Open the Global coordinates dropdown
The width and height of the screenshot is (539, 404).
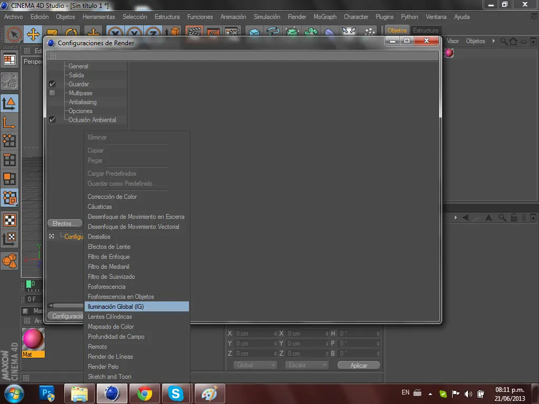pyautogui.click(x=255, y=365)
